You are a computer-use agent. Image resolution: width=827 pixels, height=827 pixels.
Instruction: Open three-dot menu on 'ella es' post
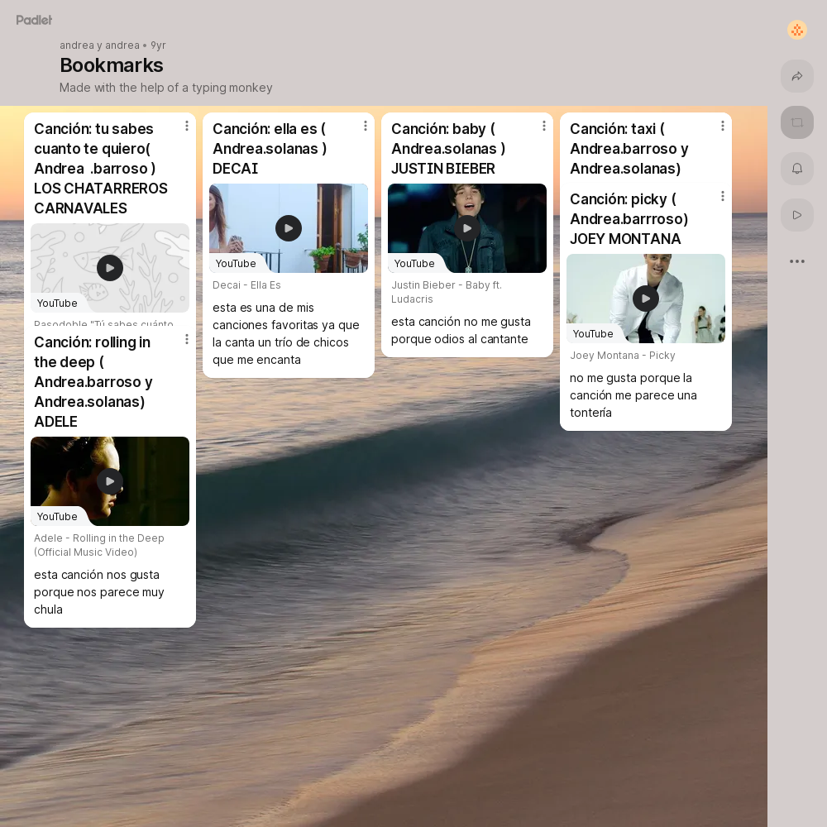pyautogui.click(x=366, y=126)
